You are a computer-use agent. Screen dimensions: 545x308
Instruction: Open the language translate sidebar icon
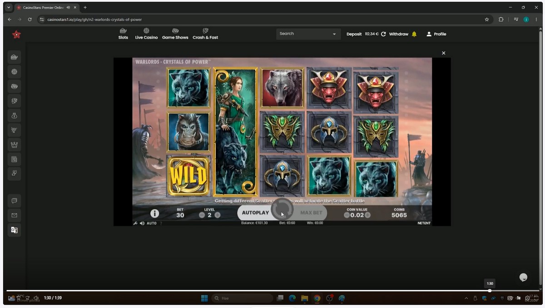click(14, 230)
